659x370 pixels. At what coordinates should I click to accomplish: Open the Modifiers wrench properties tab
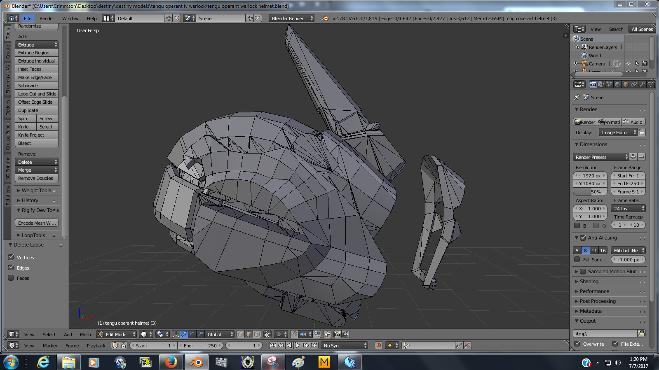(x=642, y=84)
